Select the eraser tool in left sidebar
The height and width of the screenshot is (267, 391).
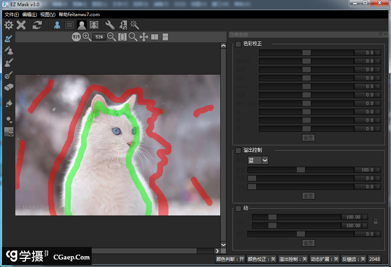pyautogui.click(x=9, y=87)
